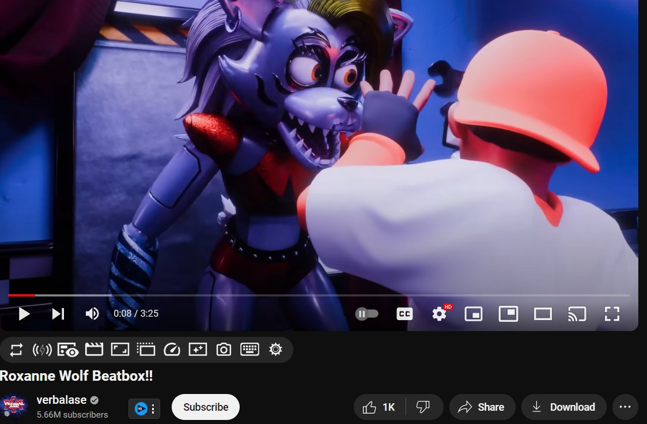Click the 0:08 / 3:25 time display

[136, 314]
